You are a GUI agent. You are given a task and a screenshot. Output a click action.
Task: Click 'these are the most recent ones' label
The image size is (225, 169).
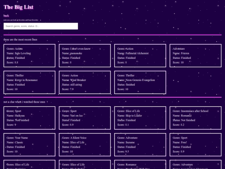pyautogui.click(x=20, y=40)
